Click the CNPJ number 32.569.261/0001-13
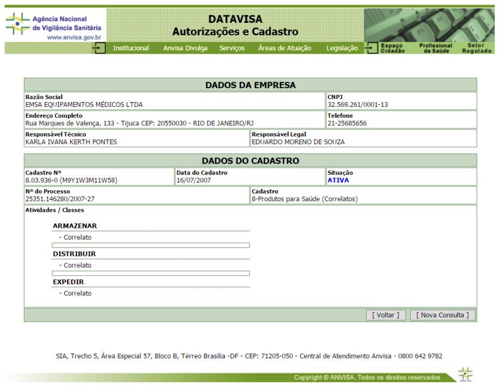Image resolution: width=500 pixels, height=391 pixels. [x=357, y=105]
